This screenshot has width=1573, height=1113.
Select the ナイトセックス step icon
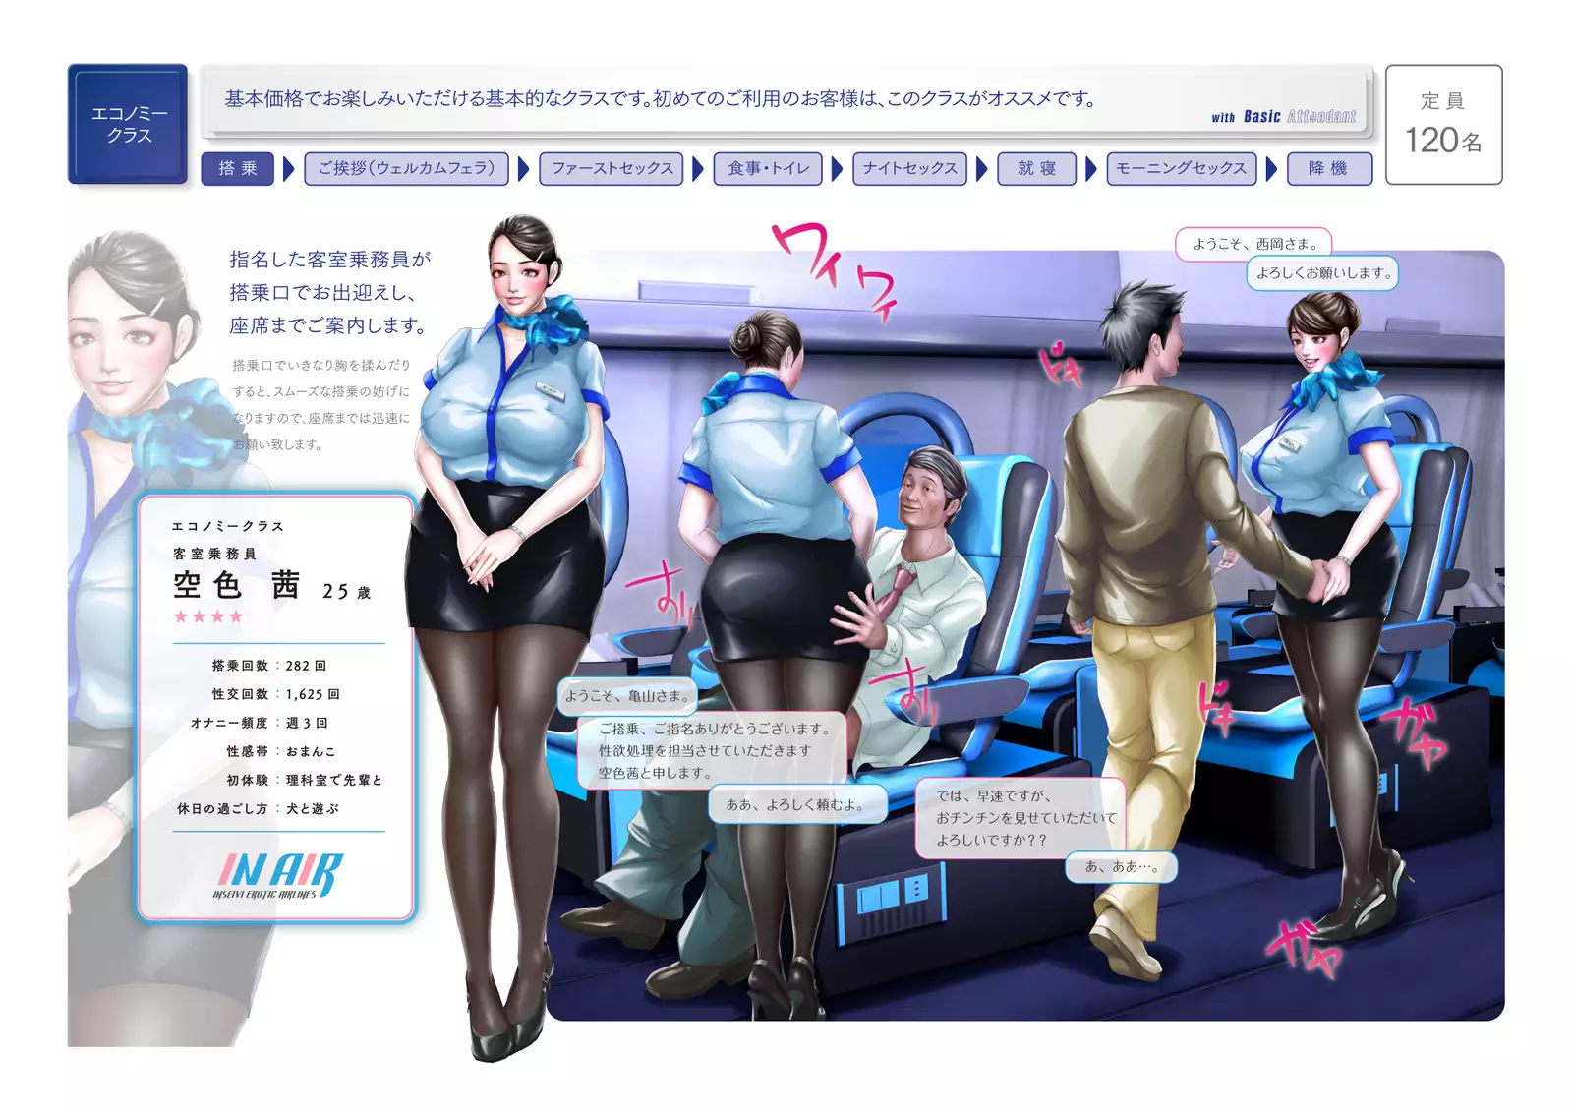(x=911, y=169)
